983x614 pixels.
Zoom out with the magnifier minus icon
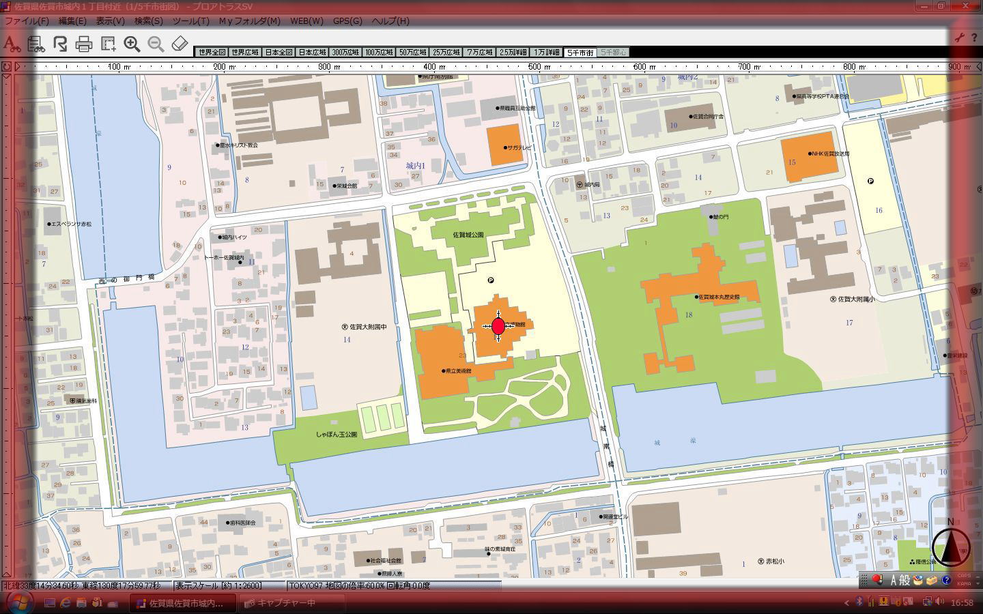[156, 44]
